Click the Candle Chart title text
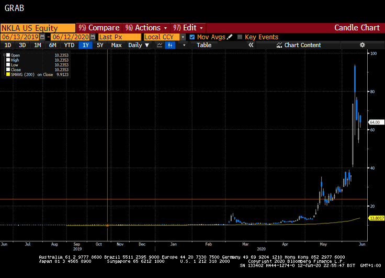This screenshot has width=385, height=278. 357,28
